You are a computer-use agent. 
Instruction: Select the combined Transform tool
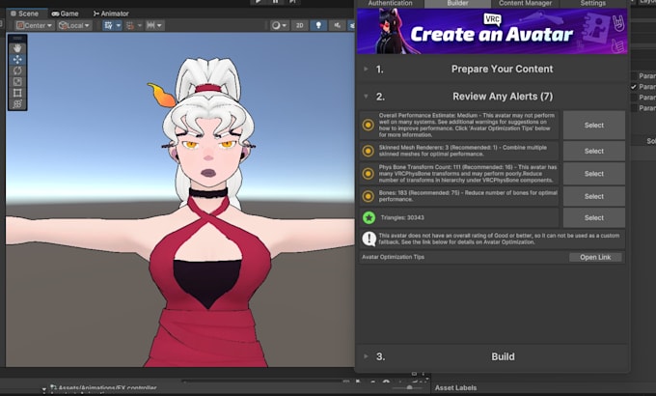[x=17, y=104]
